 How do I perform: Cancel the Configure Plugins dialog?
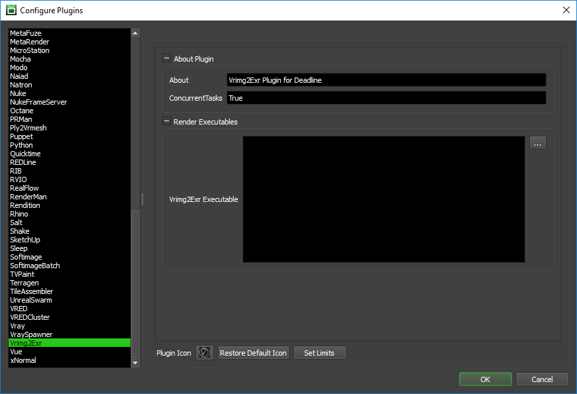point(542,379)
